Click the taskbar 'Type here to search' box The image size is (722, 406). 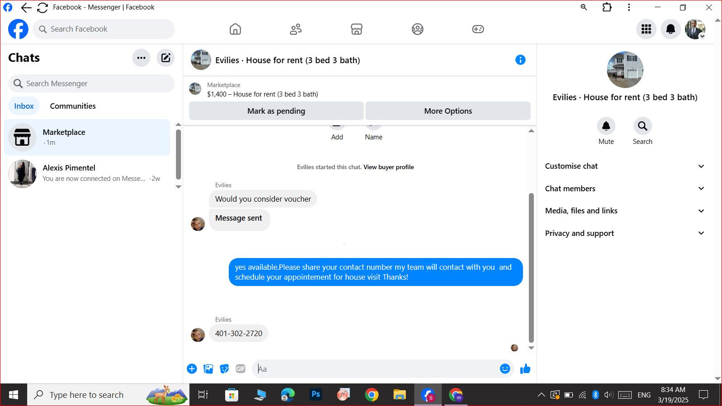tap(108, 395)
